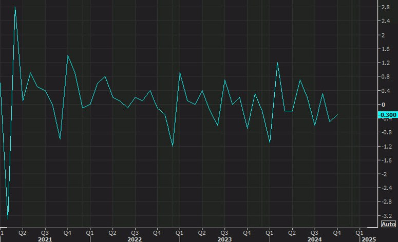The width and height of the screenshot is (398, 242).
Task: Click the Q4 label at end of 2024
Action: tap(337, 233)
